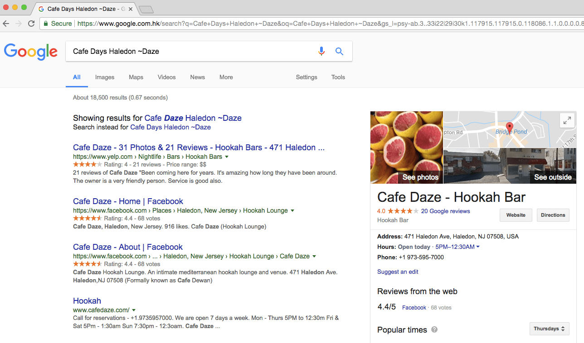
Task: Switch to News tab
Action: [198, 77]
